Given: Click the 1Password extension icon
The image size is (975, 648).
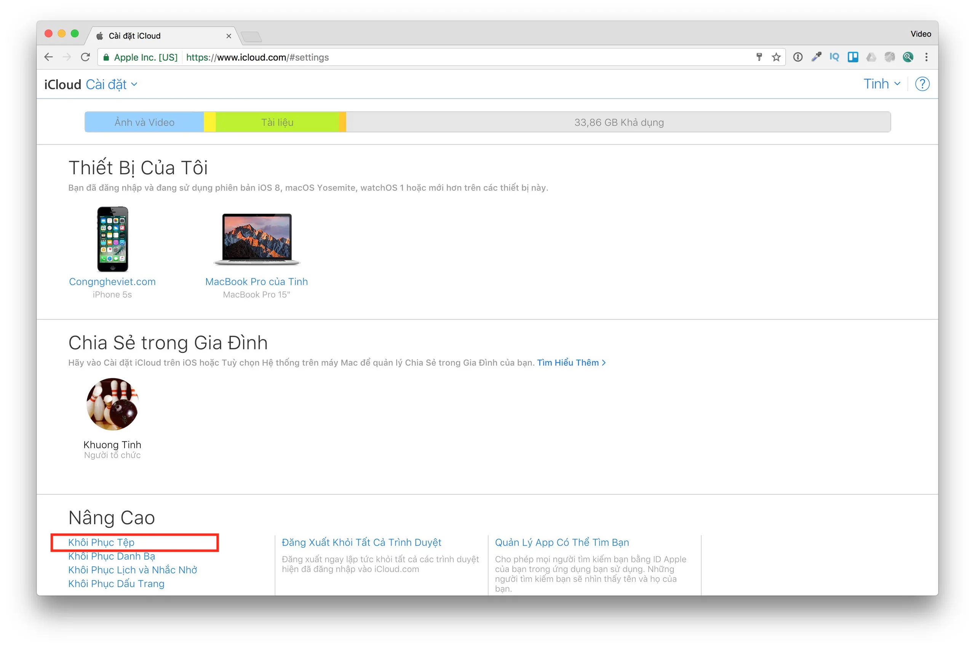Looking at the screenshot, I should pyautogui.click(x=798, y=57).
